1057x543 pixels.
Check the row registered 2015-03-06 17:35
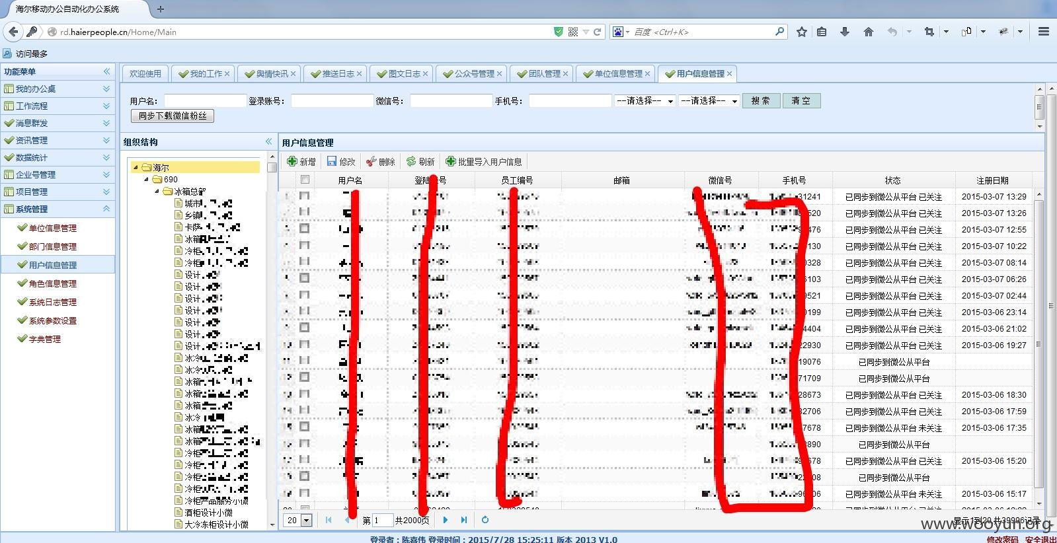[x=305, y=427]
